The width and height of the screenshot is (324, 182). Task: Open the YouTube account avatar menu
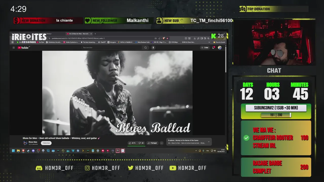(x=220, y=48)
